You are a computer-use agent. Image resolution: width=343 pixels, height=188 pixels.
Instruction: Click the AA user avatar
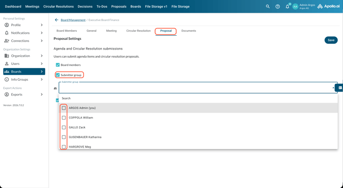pos(295,7)
